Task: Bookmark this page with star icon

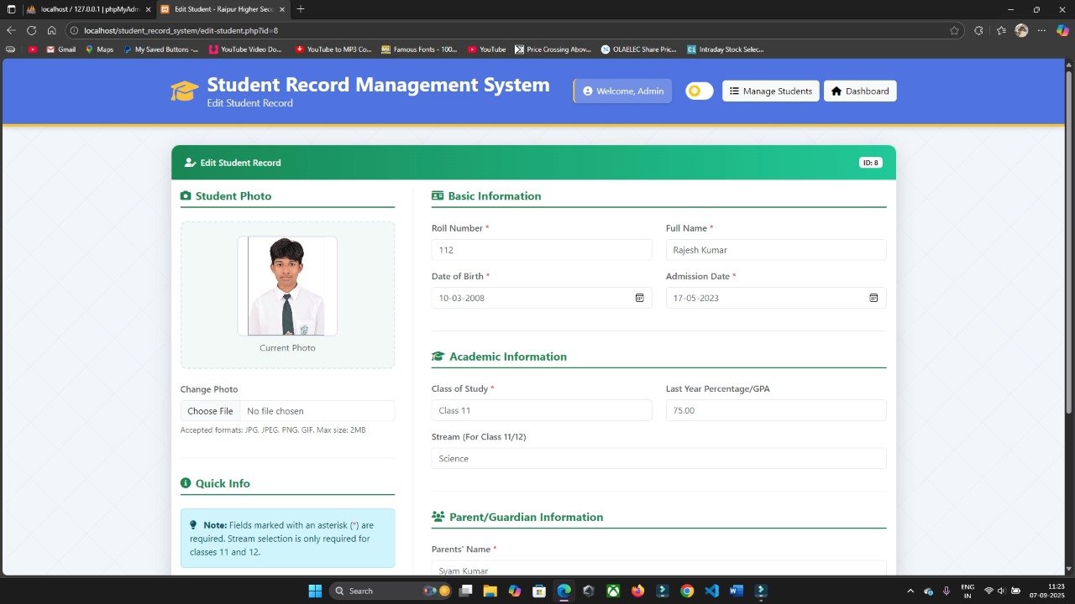Action: coord(954,30)
